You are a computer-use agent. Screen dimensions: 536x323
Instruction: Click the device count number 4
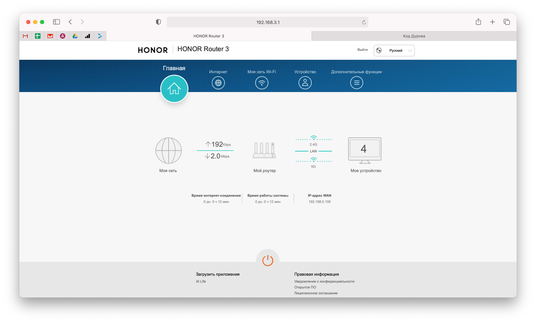363,149
